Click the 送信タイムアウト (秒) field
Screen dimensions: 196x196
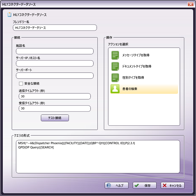pos(55,96)
